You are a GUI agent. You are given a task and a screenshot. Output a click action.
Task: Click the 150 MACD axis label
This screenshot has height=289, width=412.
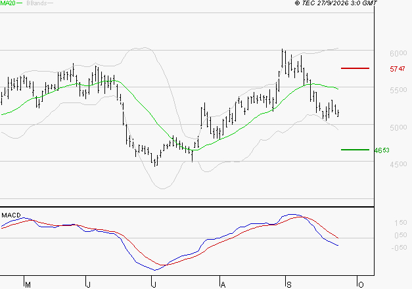400,223
